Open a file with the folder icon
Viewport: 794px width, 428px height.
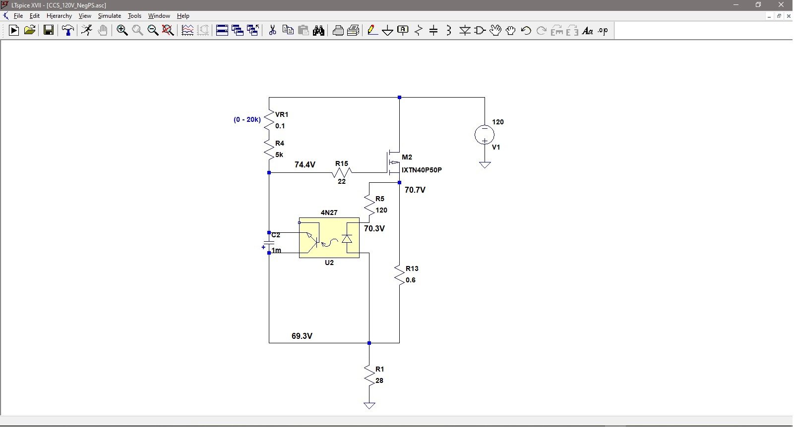click(30, 31)
